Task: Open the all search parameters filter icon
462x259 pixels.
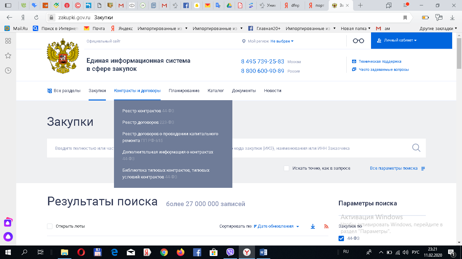Action: pyautogui.click(x=423, y=168)
